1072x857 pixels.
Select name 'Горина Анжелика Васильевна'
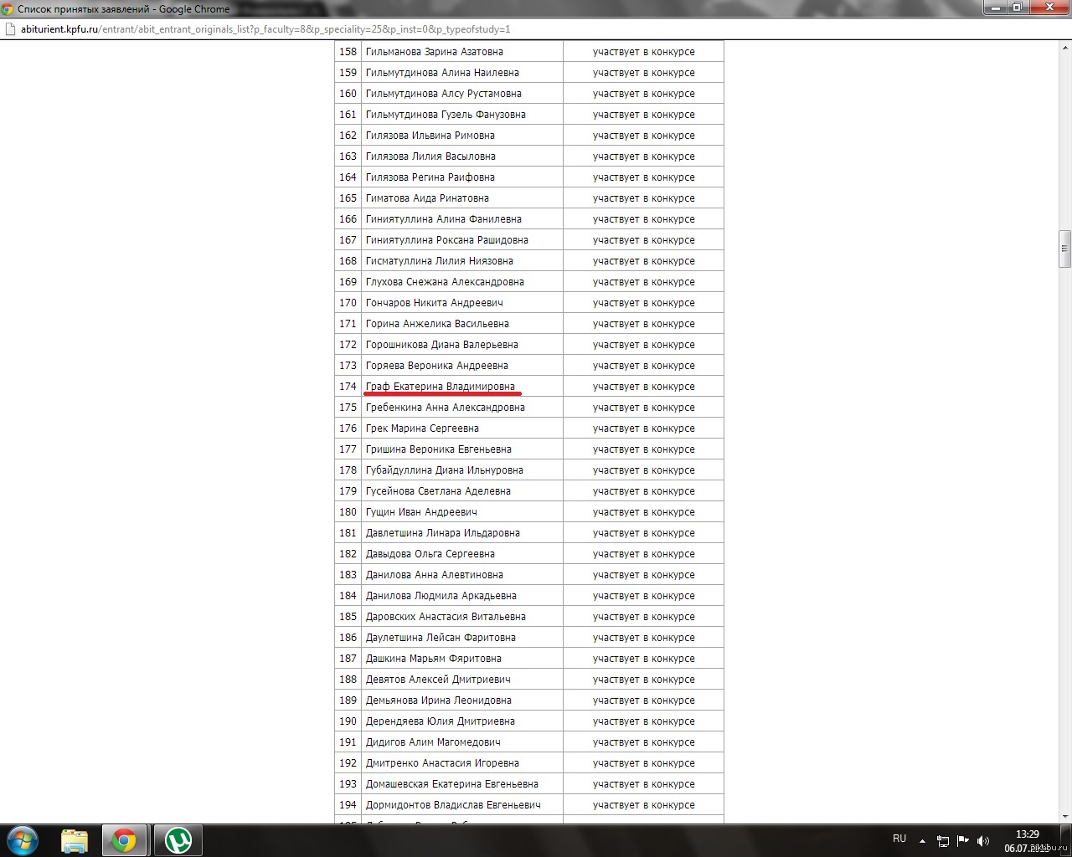pyautogui.click(x=437, y=324)
